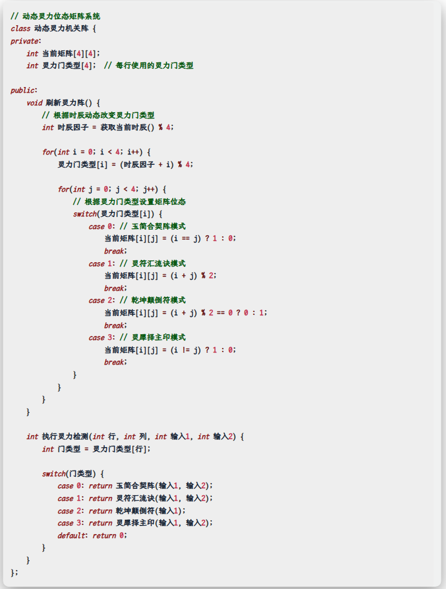
Task: Click the method signature 'int 执行灵力检测(...)'
Action: click(131, 437)
